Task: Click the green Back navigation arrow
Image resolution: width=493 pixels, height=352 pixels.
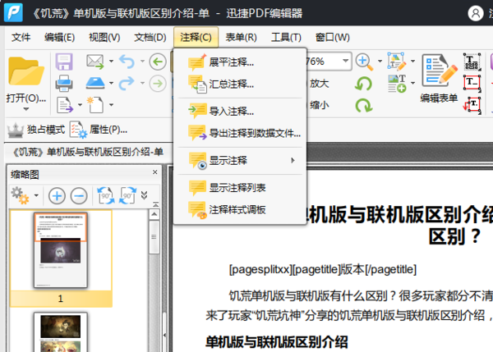Action: click(158, 62)
